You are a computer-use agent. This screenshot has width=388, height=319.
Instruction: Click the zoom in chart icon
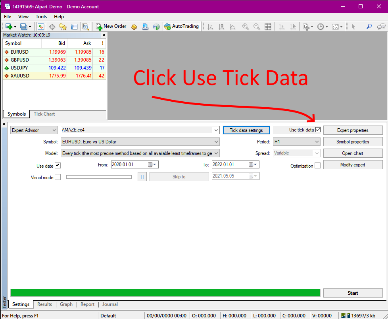point(246,27)
